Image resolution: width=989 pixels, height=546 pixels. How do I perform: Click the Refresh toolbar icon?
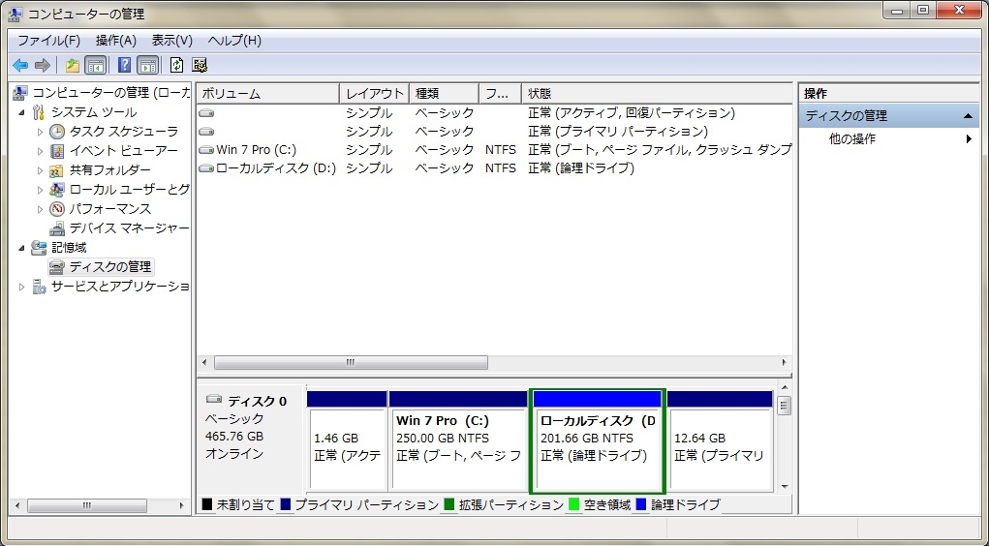click(177, 65)
